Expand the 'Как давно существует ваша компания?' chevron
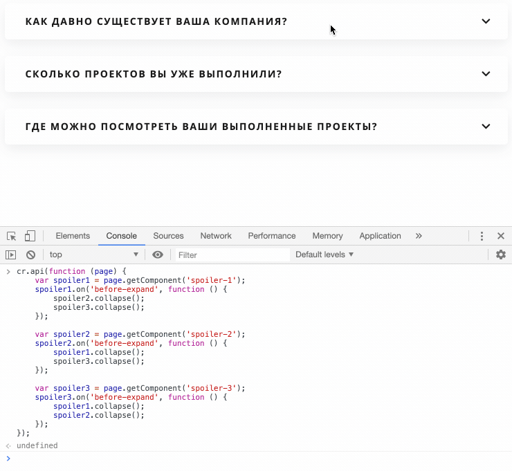This screenshot has height=471, width=512. click(x=486, y=21)
